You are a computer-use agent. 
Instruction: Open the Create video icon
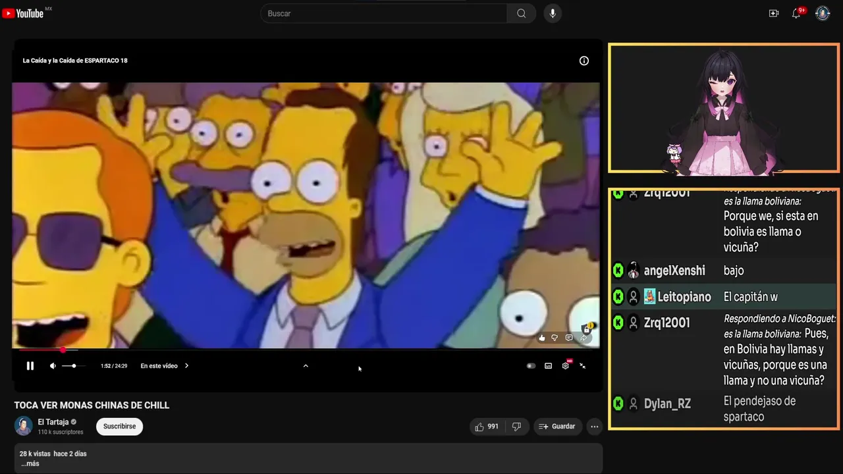[x=774, y=13]
